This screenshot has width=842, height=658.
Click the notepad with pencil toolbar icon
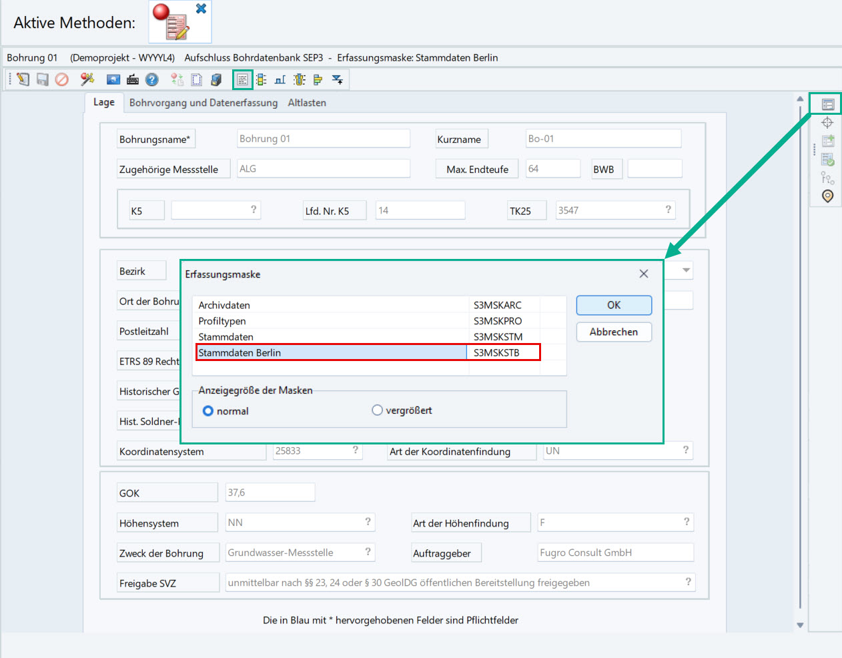(x=23, y=79)
